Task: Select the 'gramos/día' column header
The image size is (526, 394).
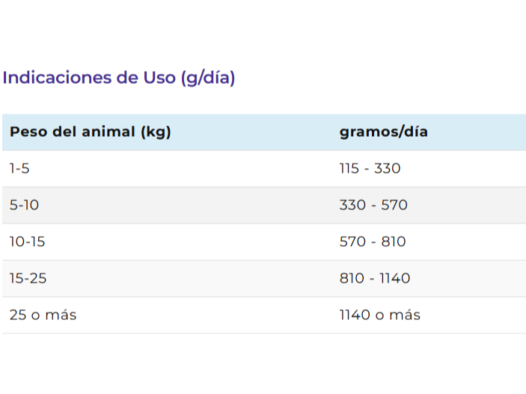Action: 384,132
